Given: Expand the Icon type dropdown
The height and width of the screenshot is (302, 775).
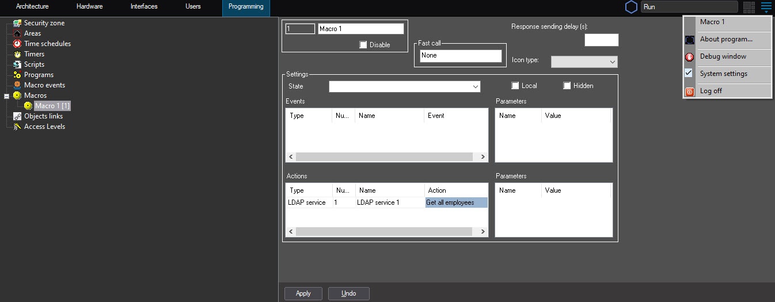Looking at the screenshot, I should click(x=584, y=62).
